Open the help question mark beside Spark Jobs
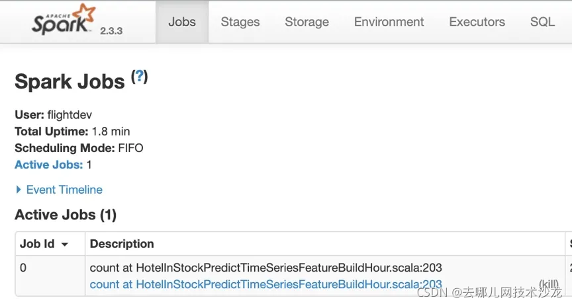Image resolution: width=572 pixels, height=304 pixels. tap(139, 77)
